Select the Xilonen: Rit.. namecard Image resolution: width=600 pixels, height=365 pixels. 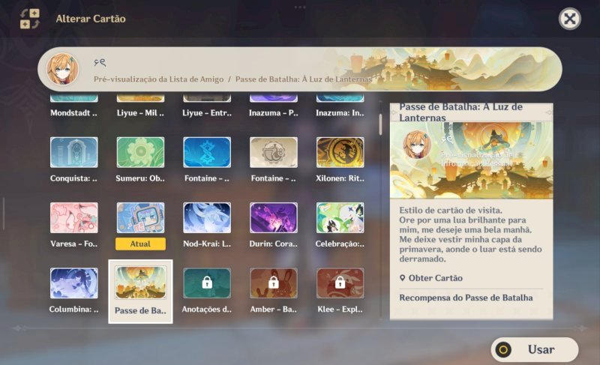point(340,152)
